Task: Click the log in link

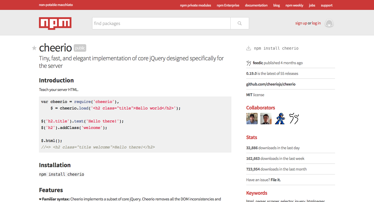Action: 316,23
